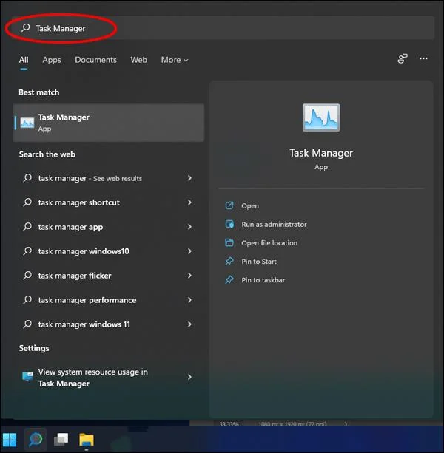Open Task View on the taskbar
Image resolution: width=444 pixels, height=453 pixels.
[61, 440]
